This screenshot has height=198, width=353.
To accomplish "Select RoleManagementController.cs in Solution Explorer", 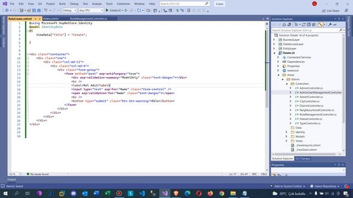I will coord(318,114).
